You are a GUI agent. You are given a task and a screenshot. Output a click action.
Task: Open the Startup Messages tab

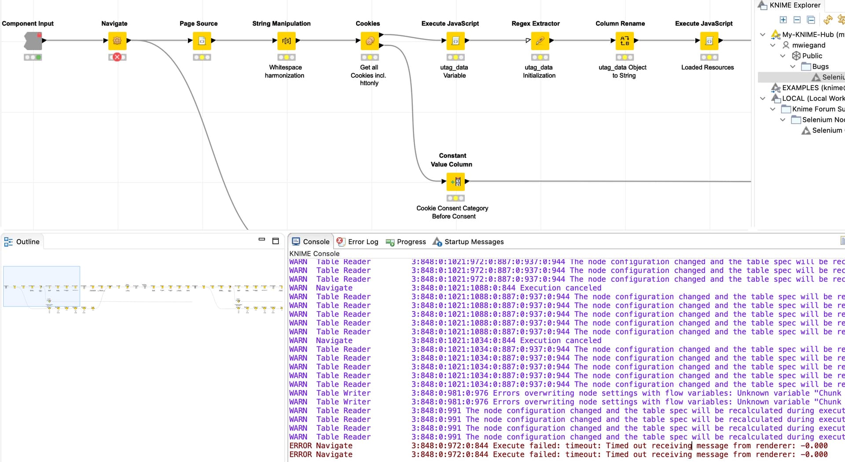tap(468, 242)
